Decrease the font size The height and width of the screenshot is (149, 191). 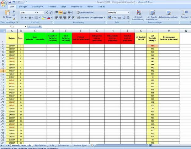click(x=50, y=13)
